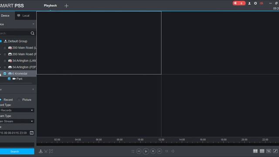
Task: Select the 34 Arlington (P2P device row
Action: 18,67
